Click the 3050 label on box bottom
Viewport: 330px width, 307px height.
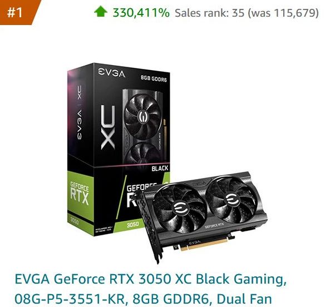tap(132, 224)
